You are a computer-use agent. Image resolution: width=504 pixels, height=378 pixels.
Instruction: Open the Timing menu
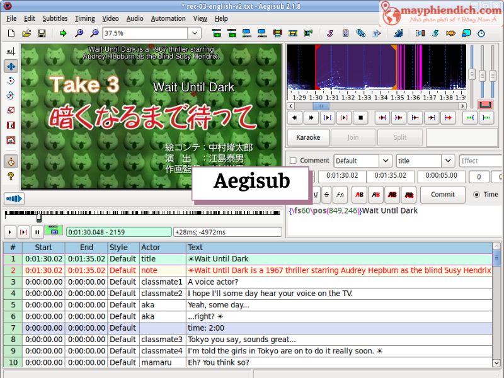coord(84,18)
